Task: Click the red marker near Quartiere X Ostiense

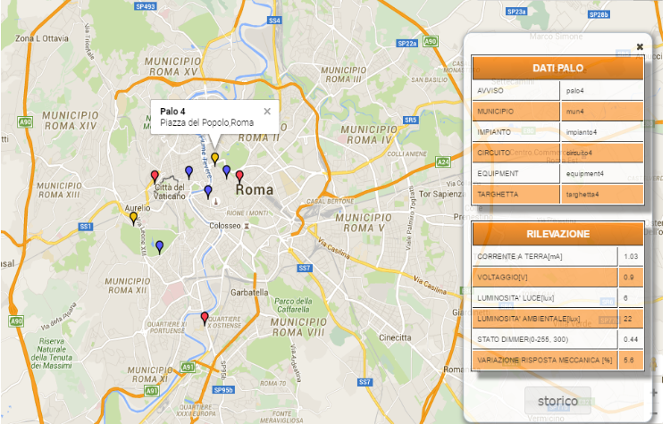Action: coord(205,318)
